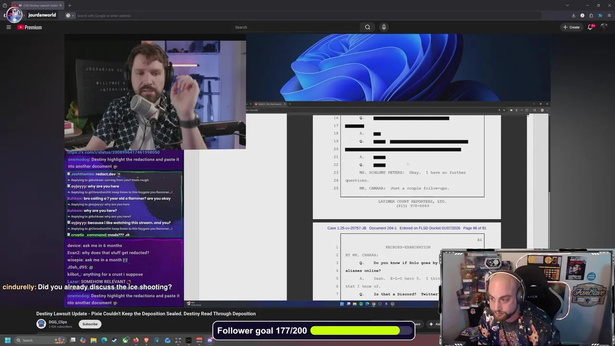Click the DGG_Clips channel avatar

point(41,324)
